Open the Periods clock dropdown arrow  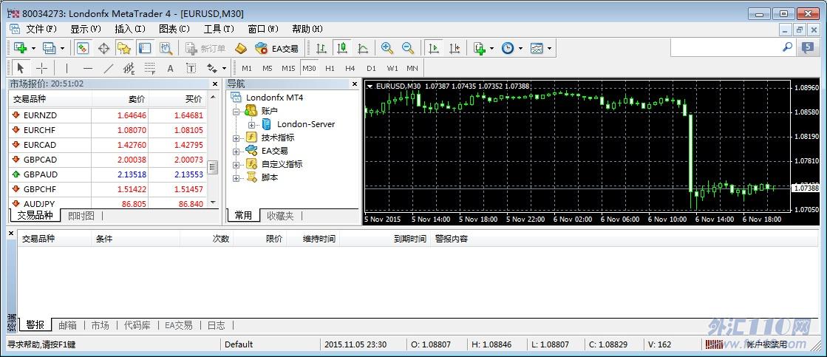click(520, 49)
